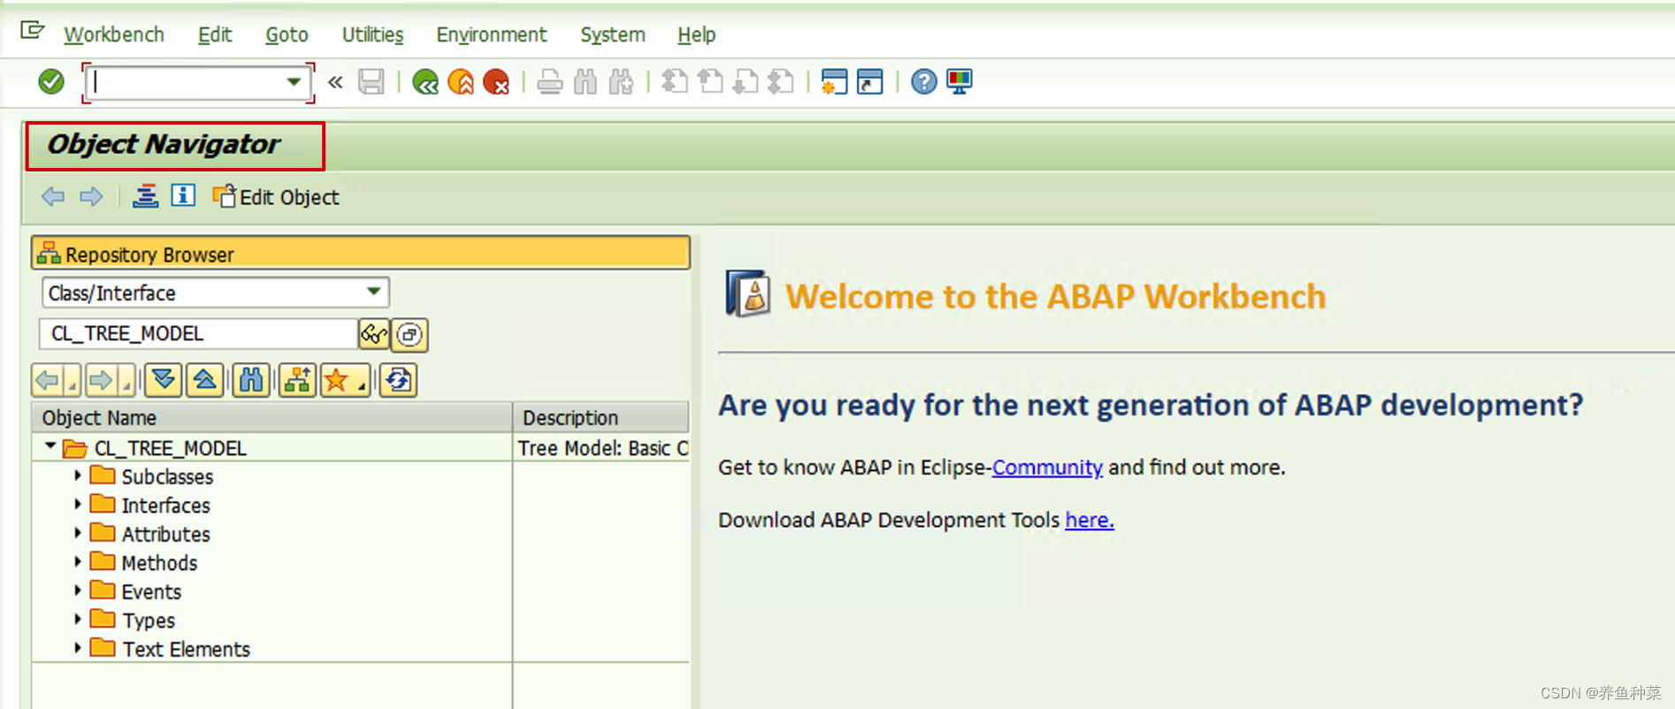Screen dimensions: 1675x709
Task: Click the orange Exit icon
Action: (461, 82)
